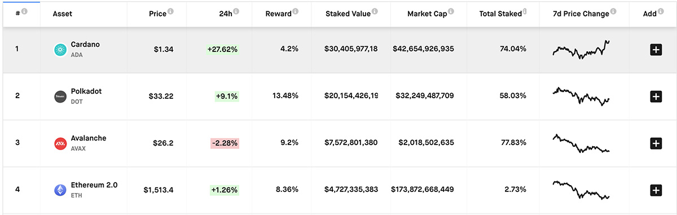Click the info icon beside 24h header
This screenshot has width=677, height=215.
(236, 11)
